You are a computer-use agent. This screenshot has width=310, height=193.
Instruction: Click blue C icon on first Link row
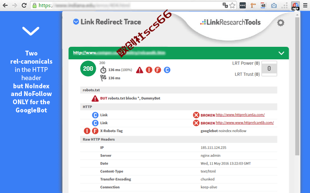(x=95, y=115)
